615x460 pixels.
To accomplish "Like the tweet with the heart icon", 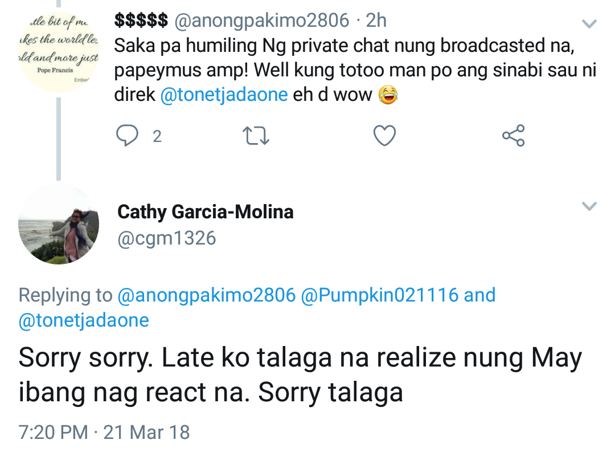I will coord(384,136).
